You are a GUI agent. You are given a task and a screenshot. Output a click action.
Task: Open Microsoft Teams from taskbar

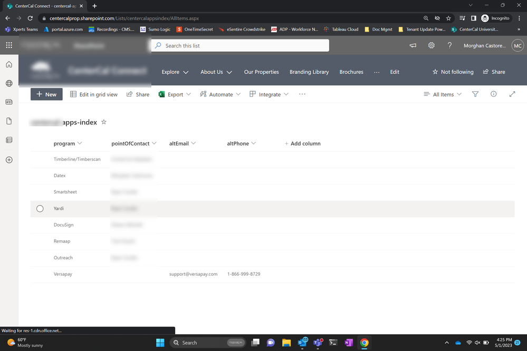318,343
